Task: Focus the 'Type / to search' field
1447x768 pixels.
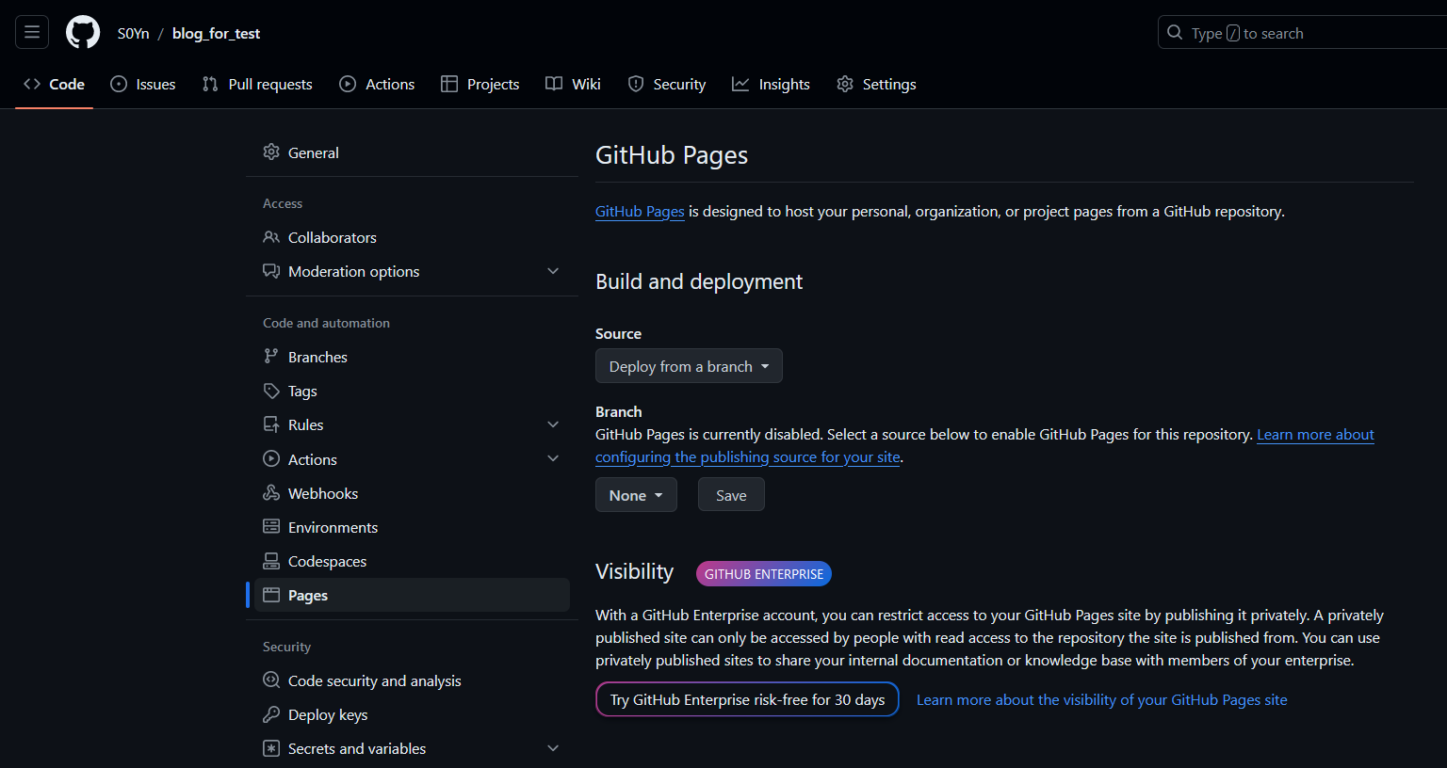Action: 1302,32
